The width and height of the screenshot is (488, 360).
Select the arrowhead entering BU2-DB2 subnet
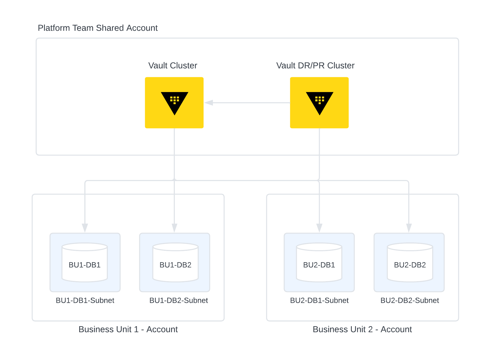pyautogui.click(x=409, y=228)
